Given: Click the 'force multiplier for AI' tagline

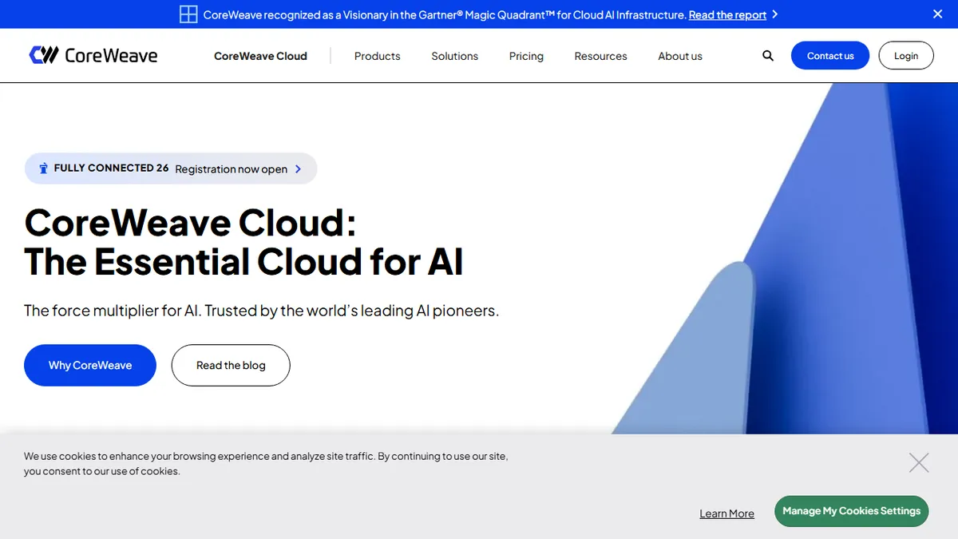Looking at the screenshot, I should coord(261,311).
